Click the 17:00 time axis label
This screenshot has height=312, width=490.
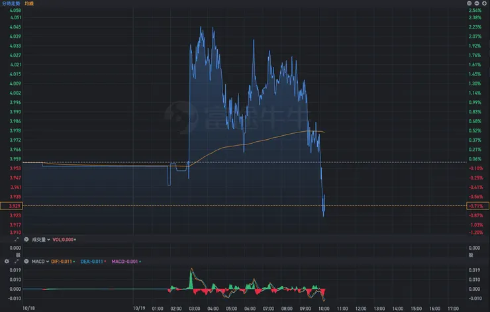[453, 309]
